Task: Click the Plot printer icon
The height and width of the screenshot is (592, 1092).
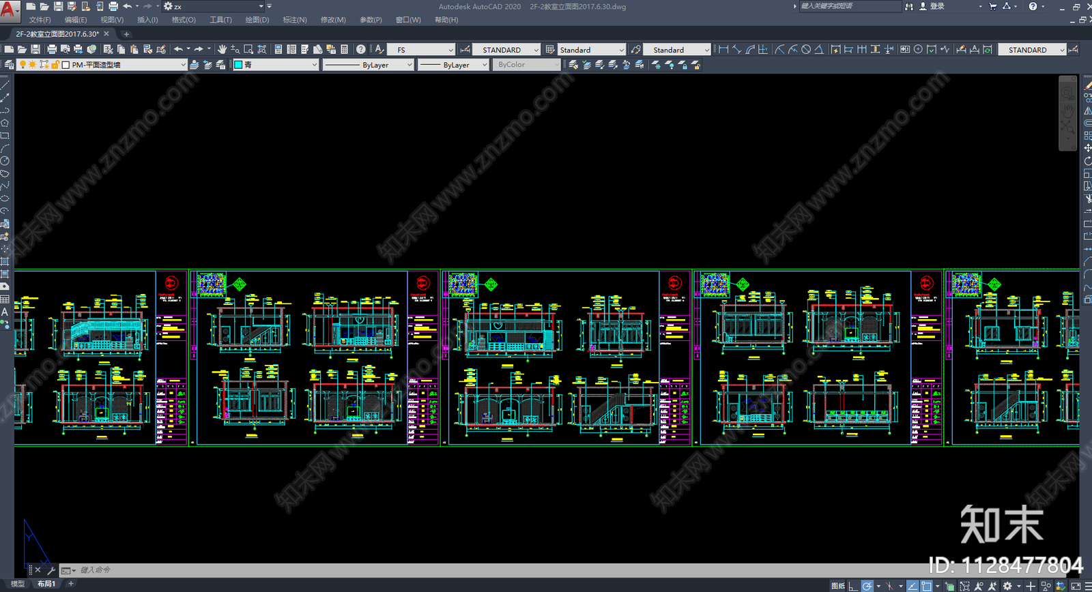Action: pos(52,49)
